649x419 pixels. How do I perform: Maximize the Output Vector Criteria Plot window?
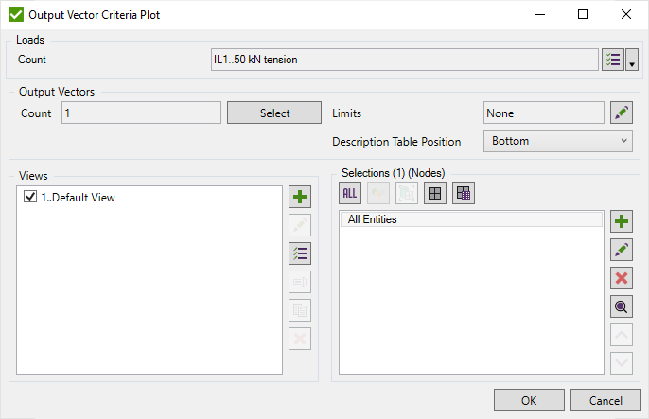(x=583, y=14)
